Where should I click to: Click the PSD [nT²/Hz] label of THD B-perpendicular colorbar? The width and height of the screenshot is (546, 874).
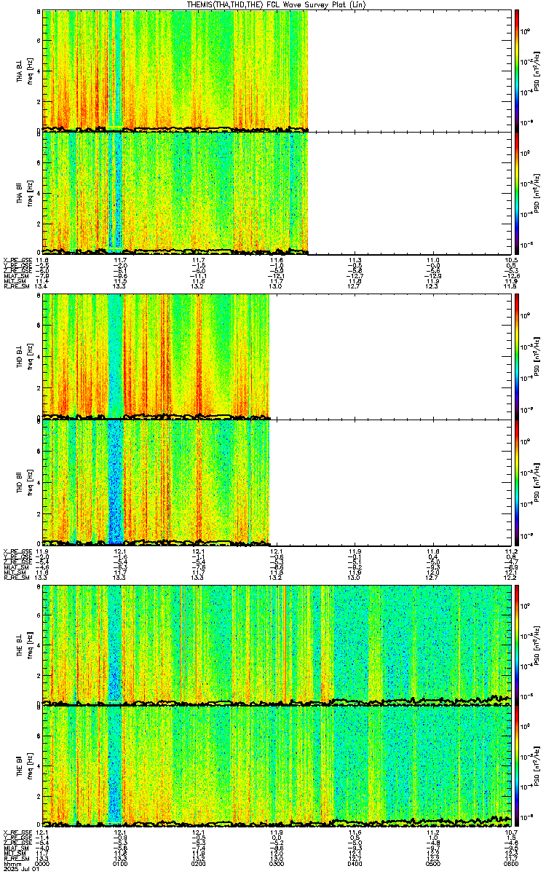tap(537, 355)
